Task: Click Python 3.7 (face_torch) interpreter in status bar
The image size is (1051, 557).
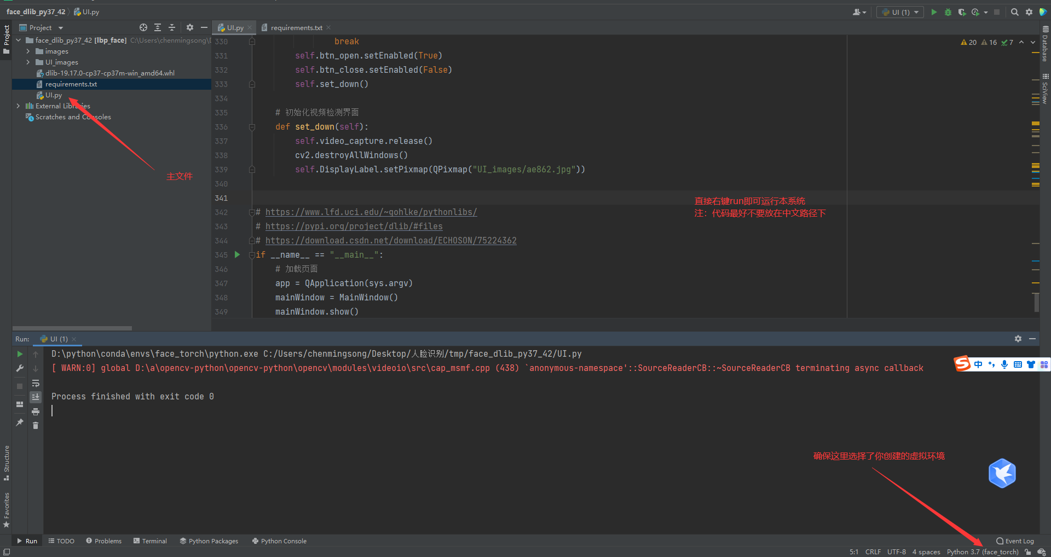Action: point(982,552)
